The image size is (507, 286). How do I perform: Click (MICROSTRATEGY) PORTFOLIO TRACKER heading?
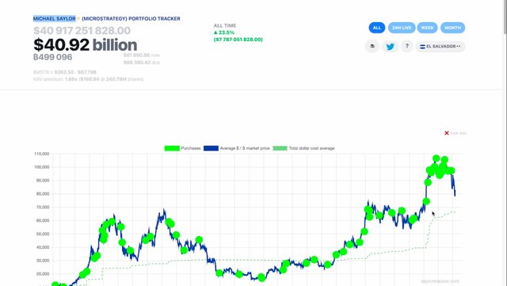pos(131,19)
